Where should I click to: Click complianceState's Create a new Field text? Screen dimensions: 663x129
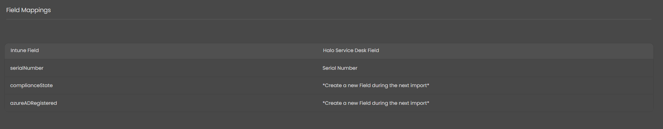click(376, 85)
